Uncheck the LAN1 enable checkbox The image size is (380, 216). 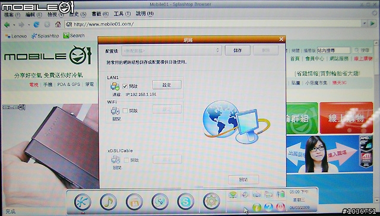(125, 86)
